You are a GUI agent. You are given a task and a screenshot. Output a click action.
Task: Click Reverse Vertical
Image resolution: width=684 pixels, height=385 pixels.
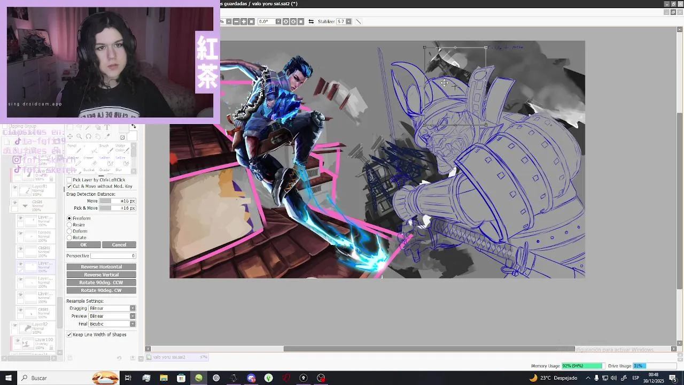(102, 275)
